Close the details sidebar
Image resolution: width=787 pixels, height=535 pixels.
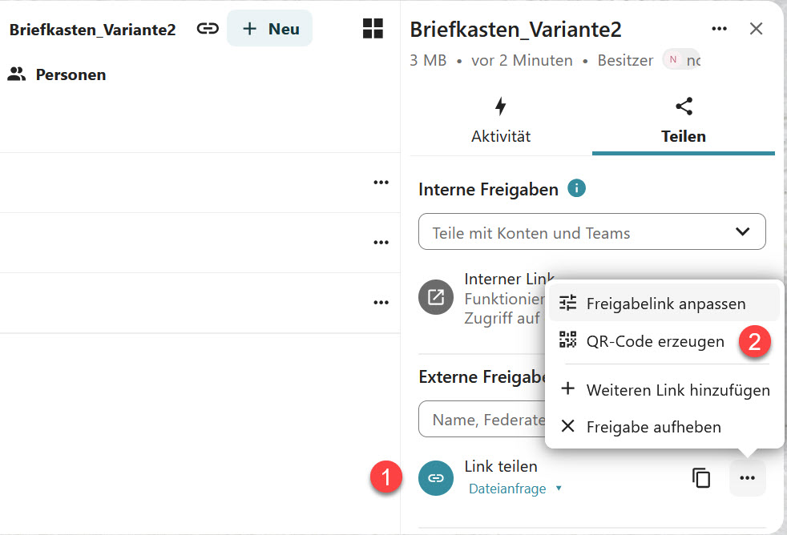click(756, 29)
